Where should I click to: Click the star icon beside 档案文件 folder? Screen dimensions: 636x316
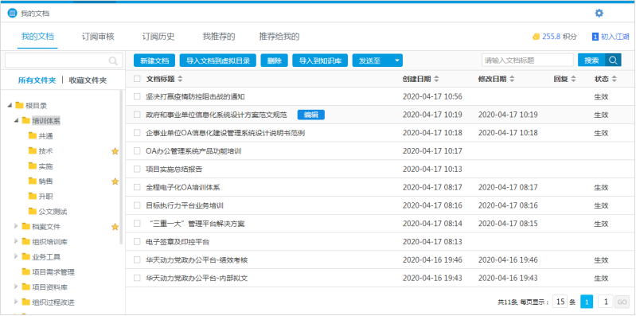click(x=115, y=227)
